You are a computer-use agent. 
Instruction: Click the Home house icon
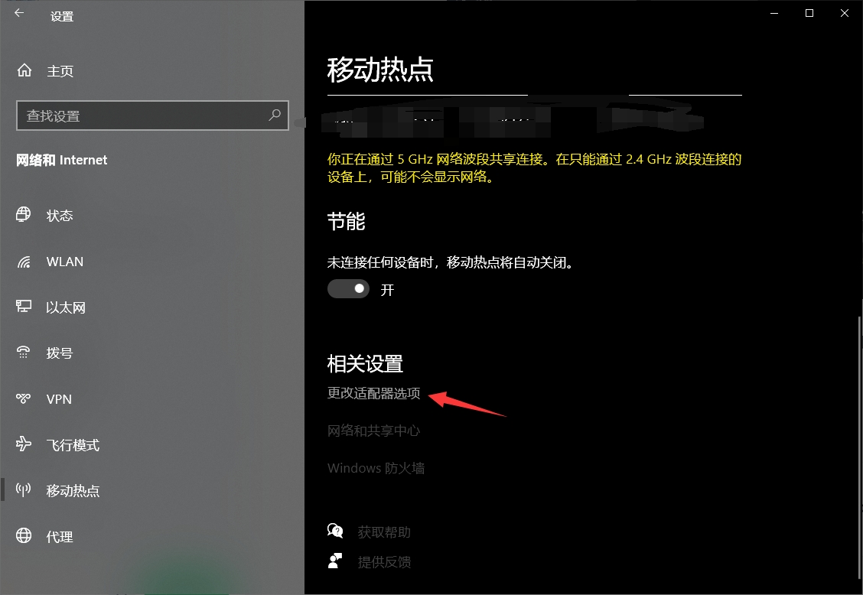click(x=24, y=70)
